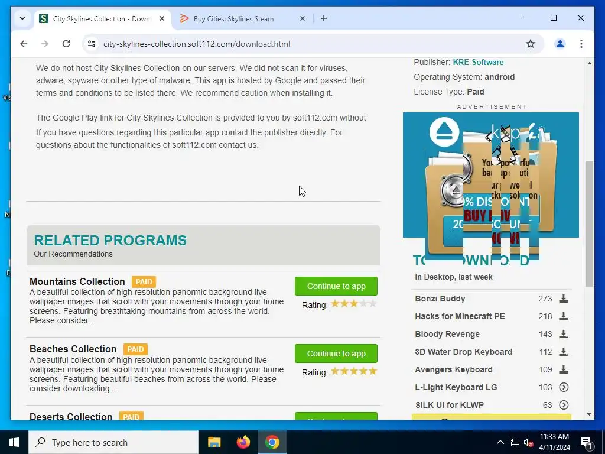Select the RELATED PROGRAMS heading text
Viewport: 605px width, 454px height.
click(x=110, y=240)
